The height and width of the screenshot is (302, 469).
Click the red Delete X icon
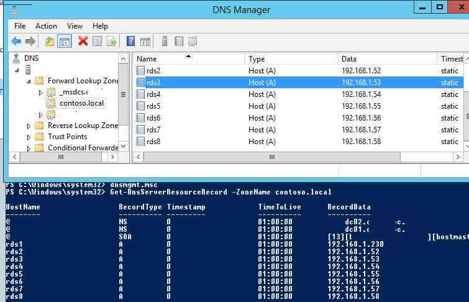[83, 41]
